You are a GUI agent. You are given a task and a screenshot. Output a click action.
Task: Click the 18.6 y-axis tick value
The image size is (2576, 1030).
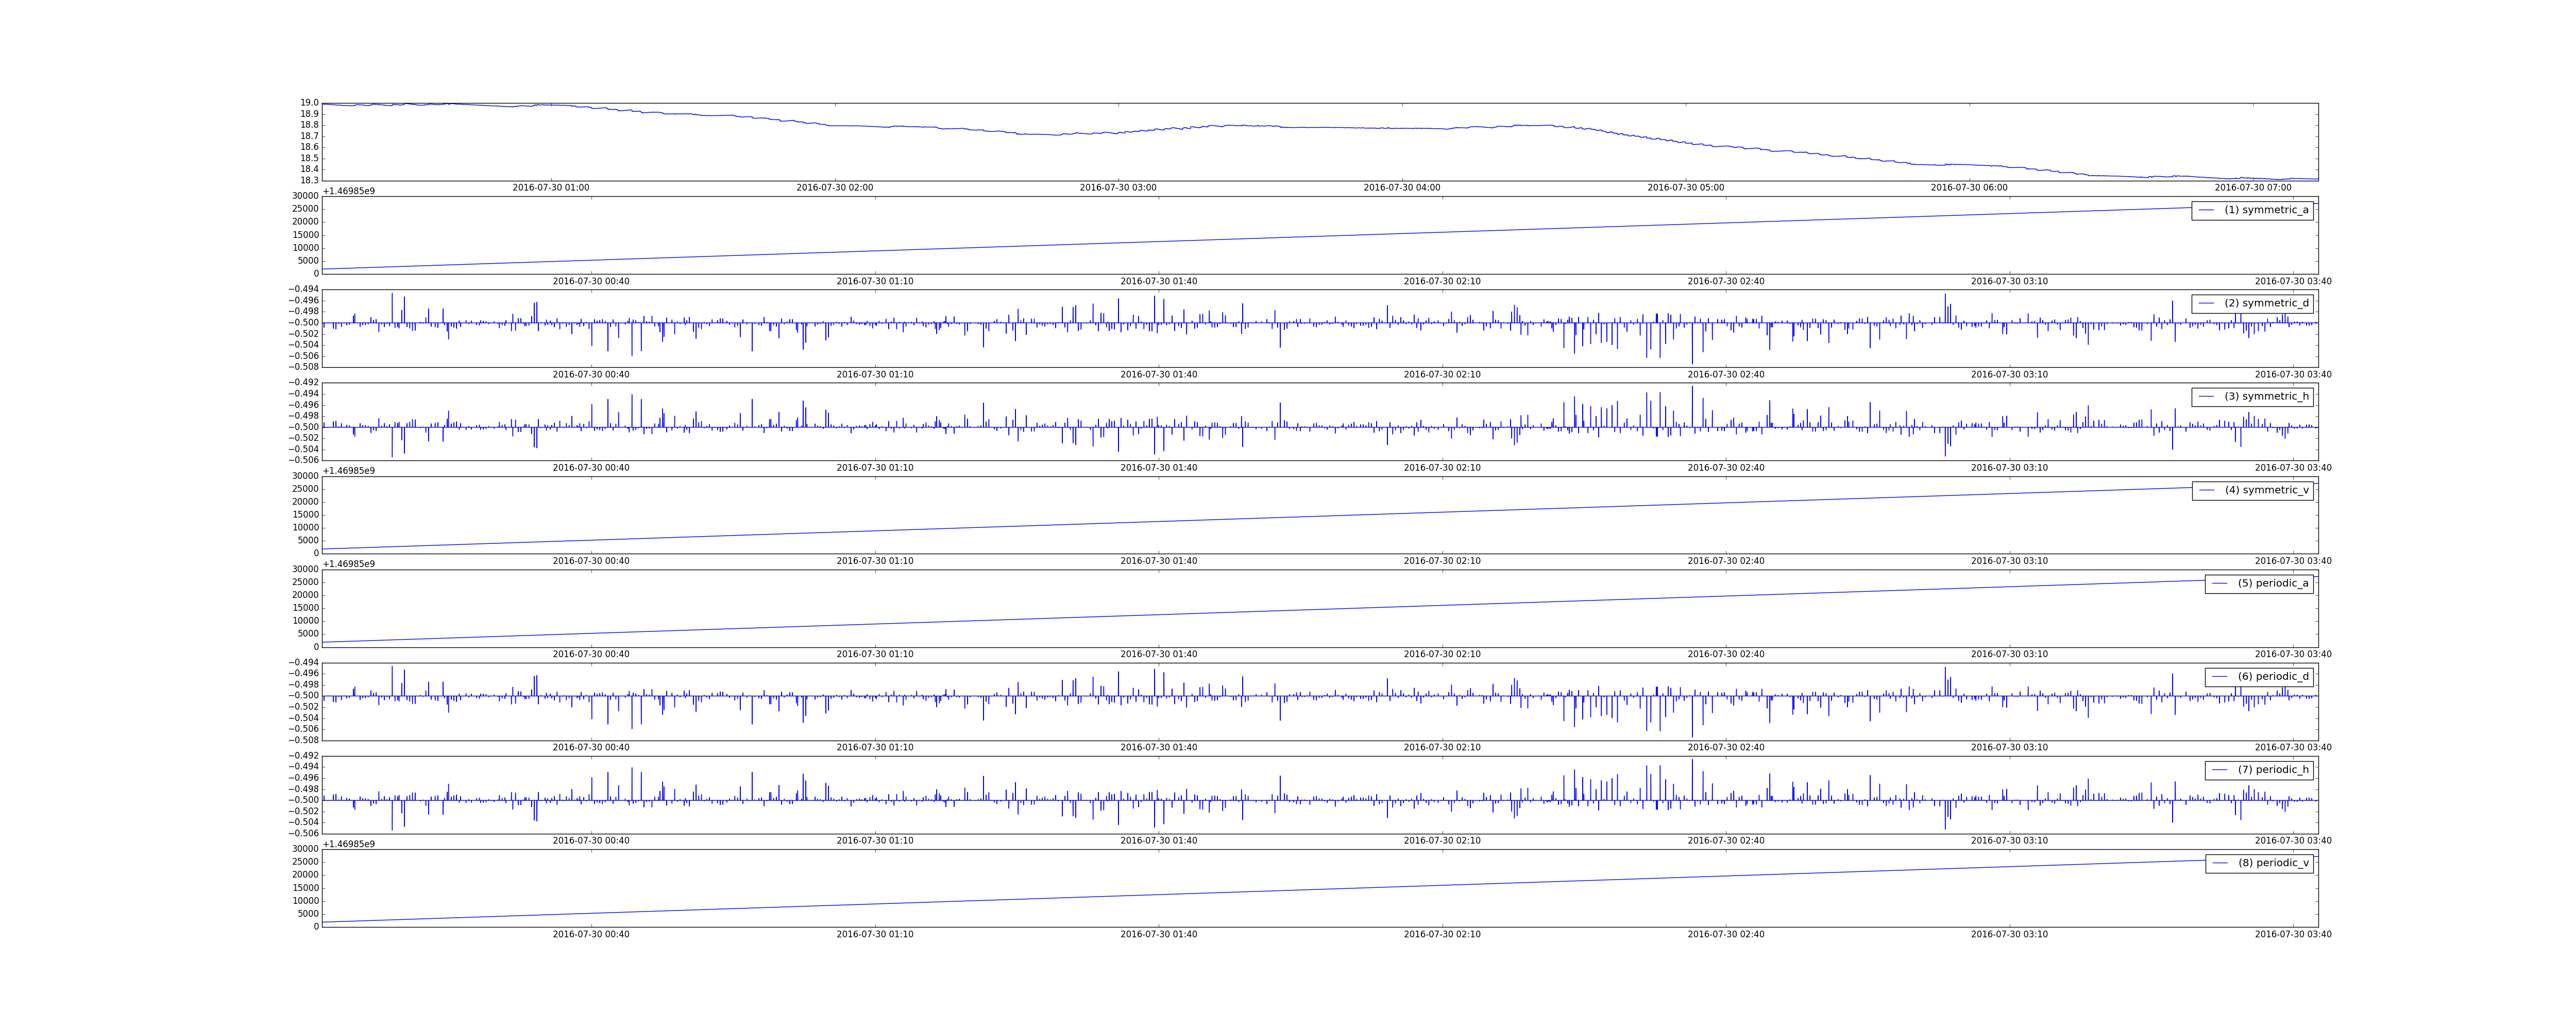309,147
